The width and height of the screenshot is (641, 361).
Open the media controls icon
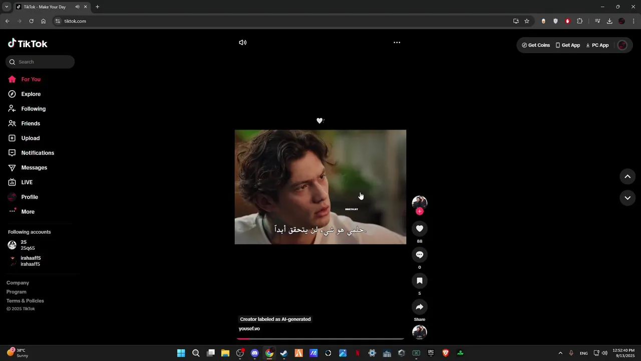(x=597, y=21)
